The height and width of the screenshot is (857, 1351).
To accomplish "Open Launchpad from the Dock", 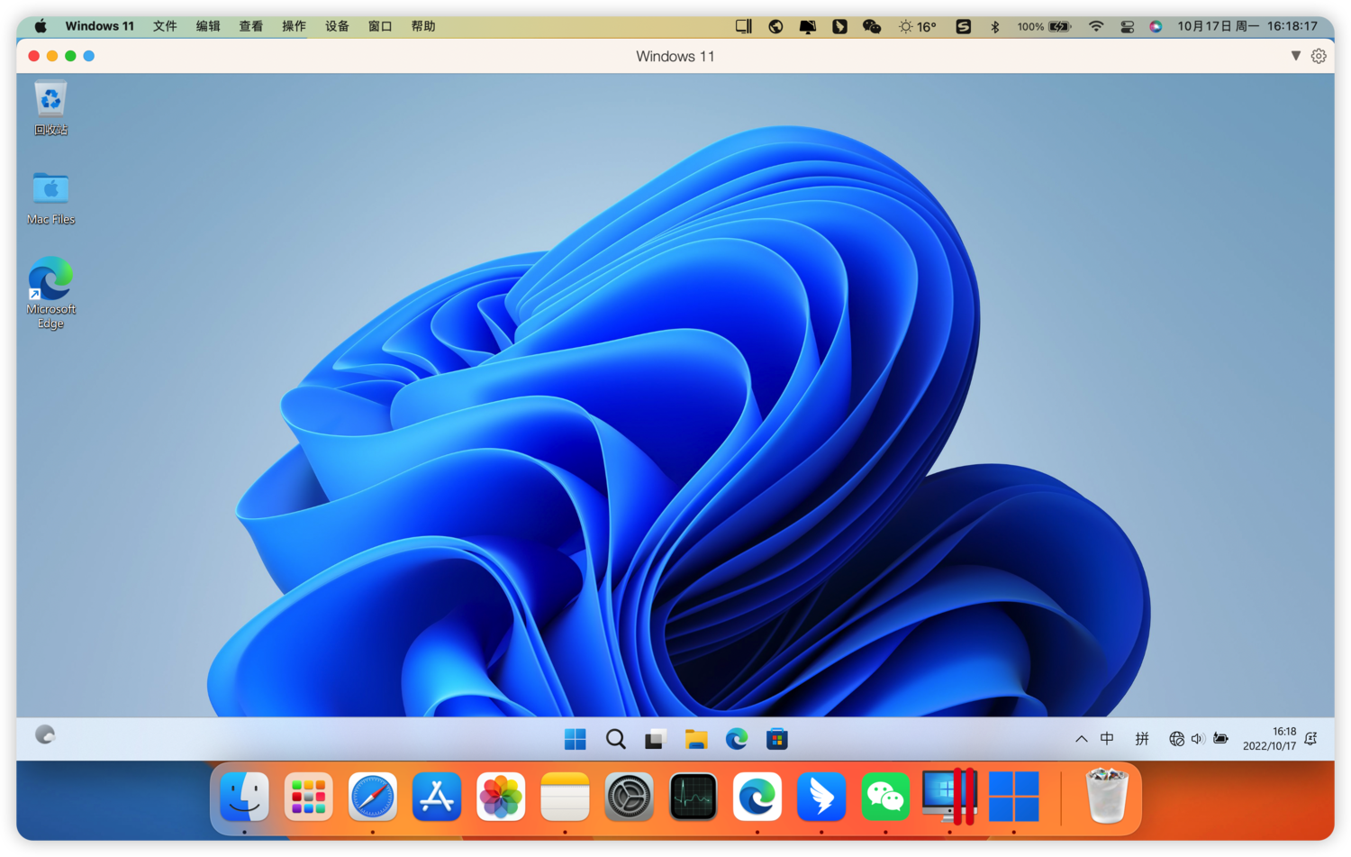I will coord(308,798).
